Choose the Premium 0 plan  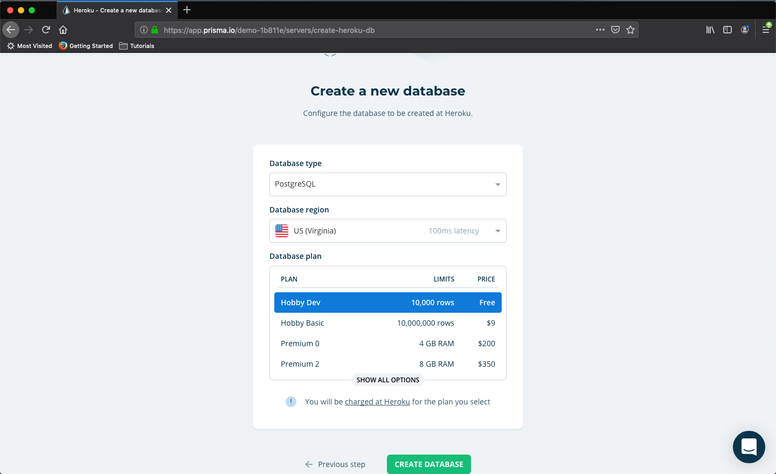click(x=388, y=344)
